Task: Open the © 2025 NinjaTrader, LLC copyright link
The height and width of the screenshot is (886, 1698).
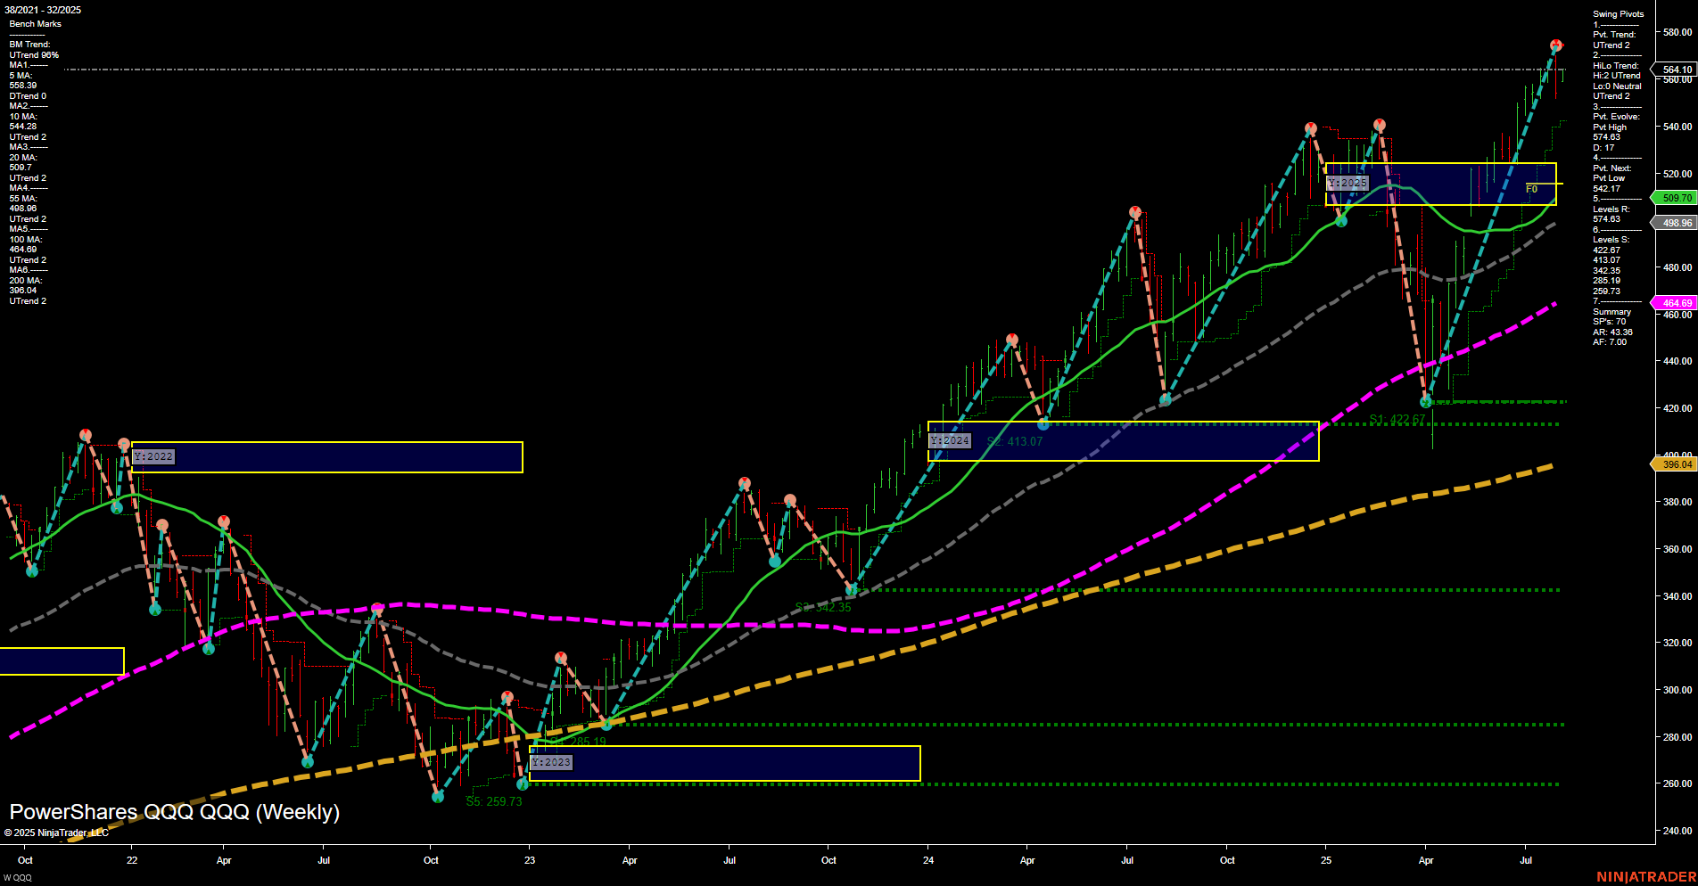Action: tap(55, 833)
